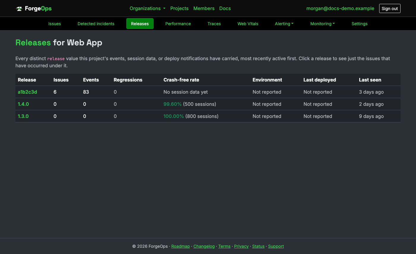Image resolution: width=416 pixels, height=254 pixels.
Task: Open the project Settings tab
Action: tap(360, 24)
